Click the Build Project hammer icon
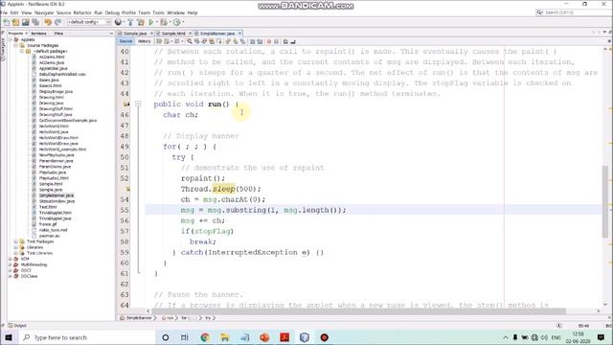This screenshot has height=345, width=613. (130, 22)
